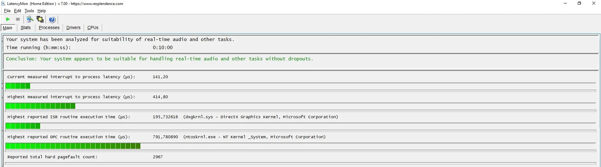This screenshot has width=601, height=167.
Task: Click the highest DPC routine execution time bar
Action: coord(301,146)
